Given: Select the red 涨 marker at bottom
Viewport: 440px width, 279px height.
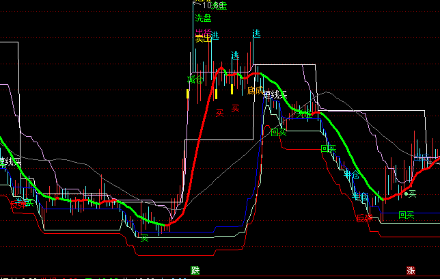Looking at the screenshot, I should (x=410, y=270).
